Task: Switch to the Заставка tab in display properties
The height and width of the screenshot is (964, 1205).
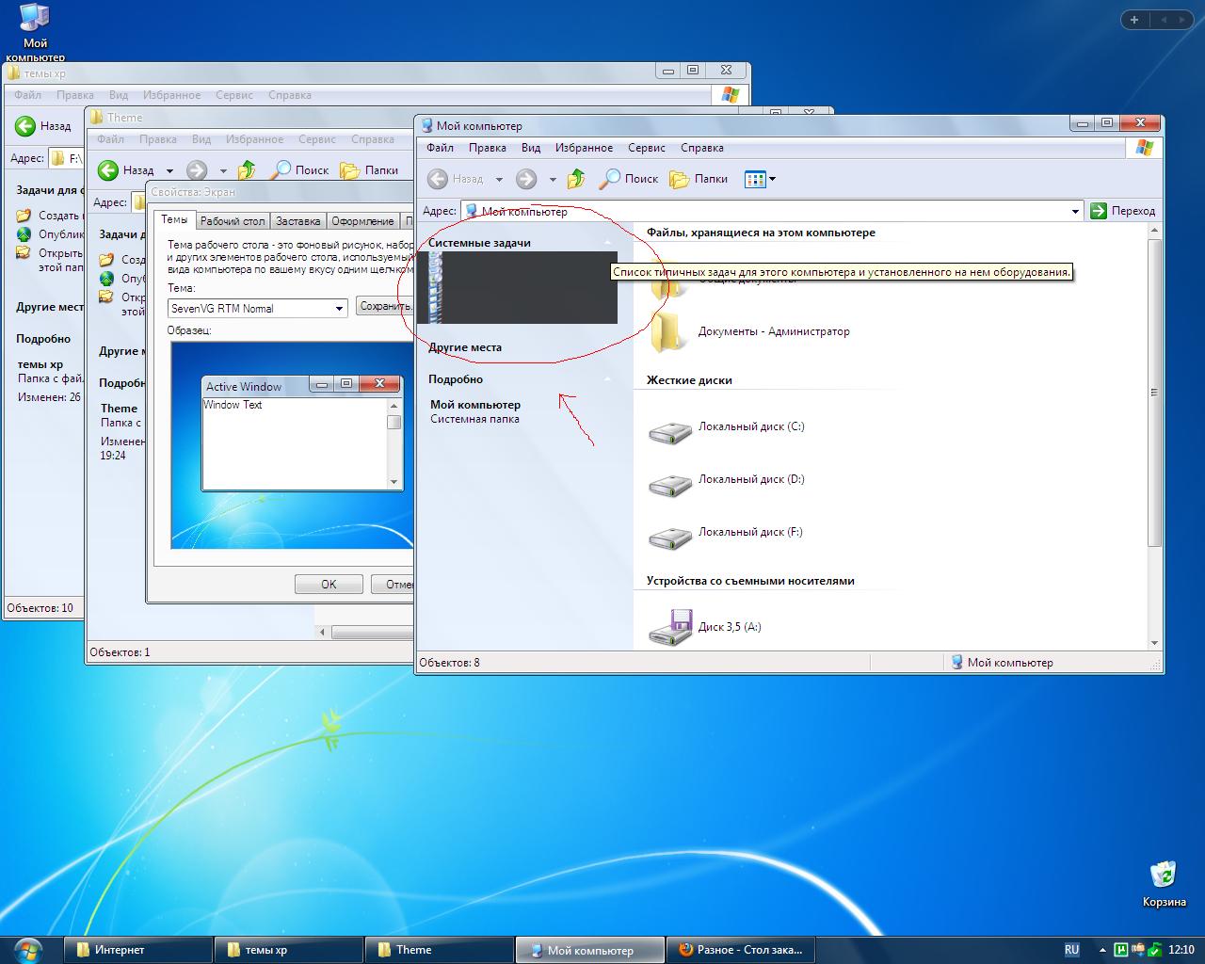Action: [x=297, y=221]
